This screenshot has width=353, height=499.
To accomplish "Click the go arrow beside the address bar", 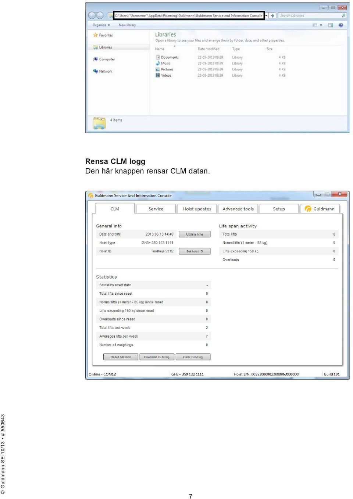I will pyautogui.click(x=272, y=15).
